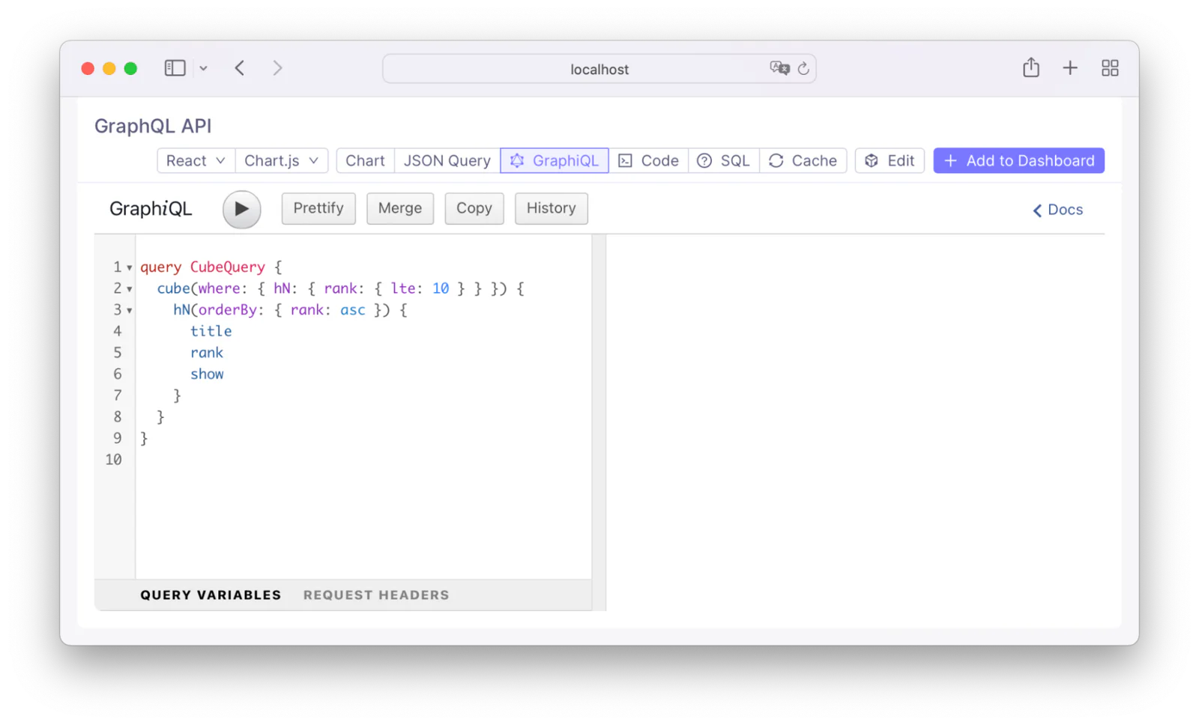Open the Safari share icon
Viewport: 1199px width, 725px height.
click(1031, 67)
